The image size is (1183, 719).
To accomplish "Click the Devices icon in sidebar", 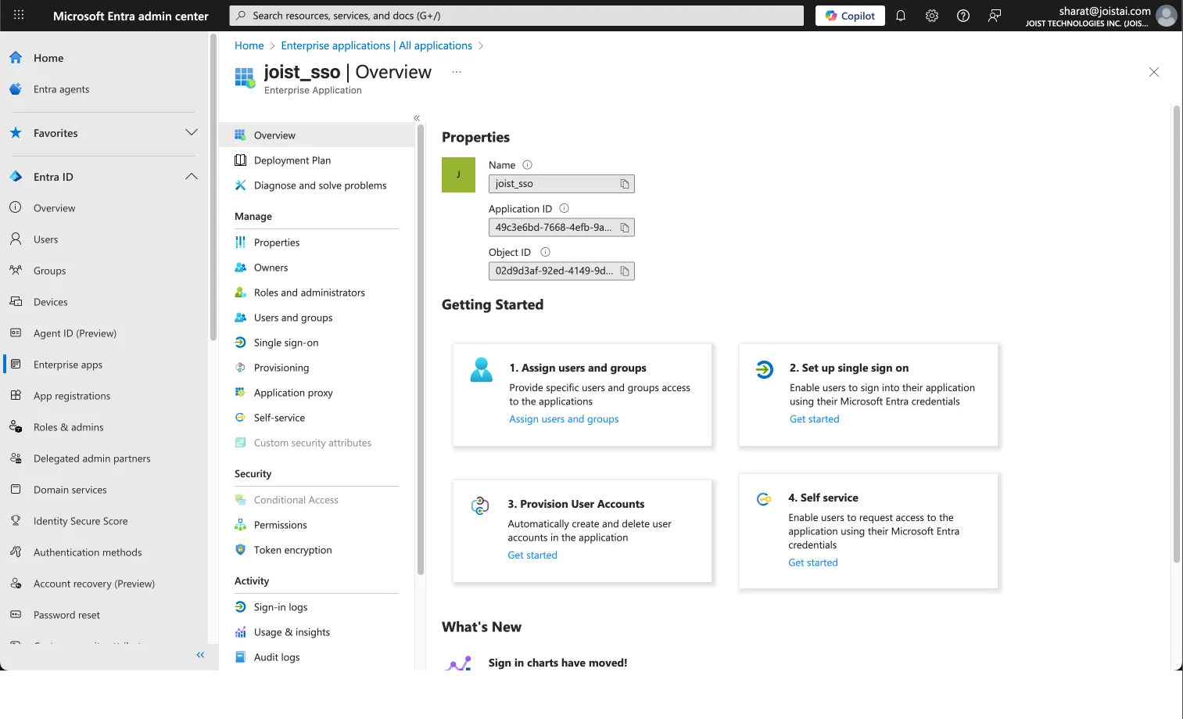I will pyautogui.click(x=16, y=301).
